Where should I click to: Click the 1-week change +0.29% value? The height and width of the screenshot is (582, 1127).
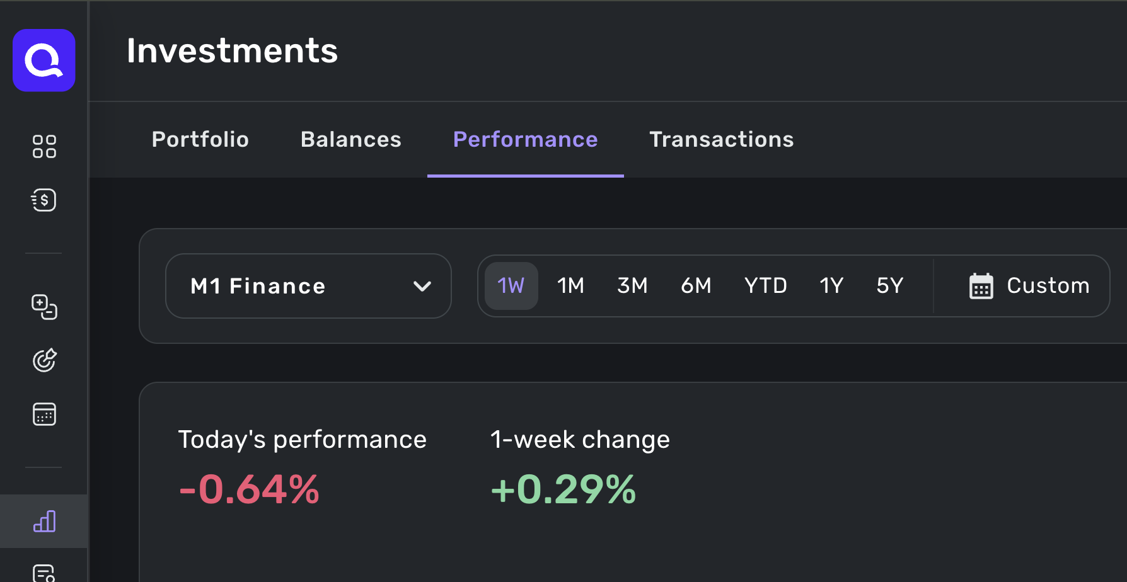[563, 489]
